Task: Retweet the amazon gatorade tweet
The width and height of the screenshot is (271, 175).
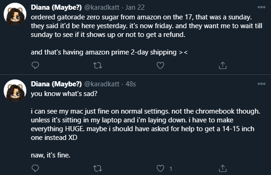Action: point(98,66)
